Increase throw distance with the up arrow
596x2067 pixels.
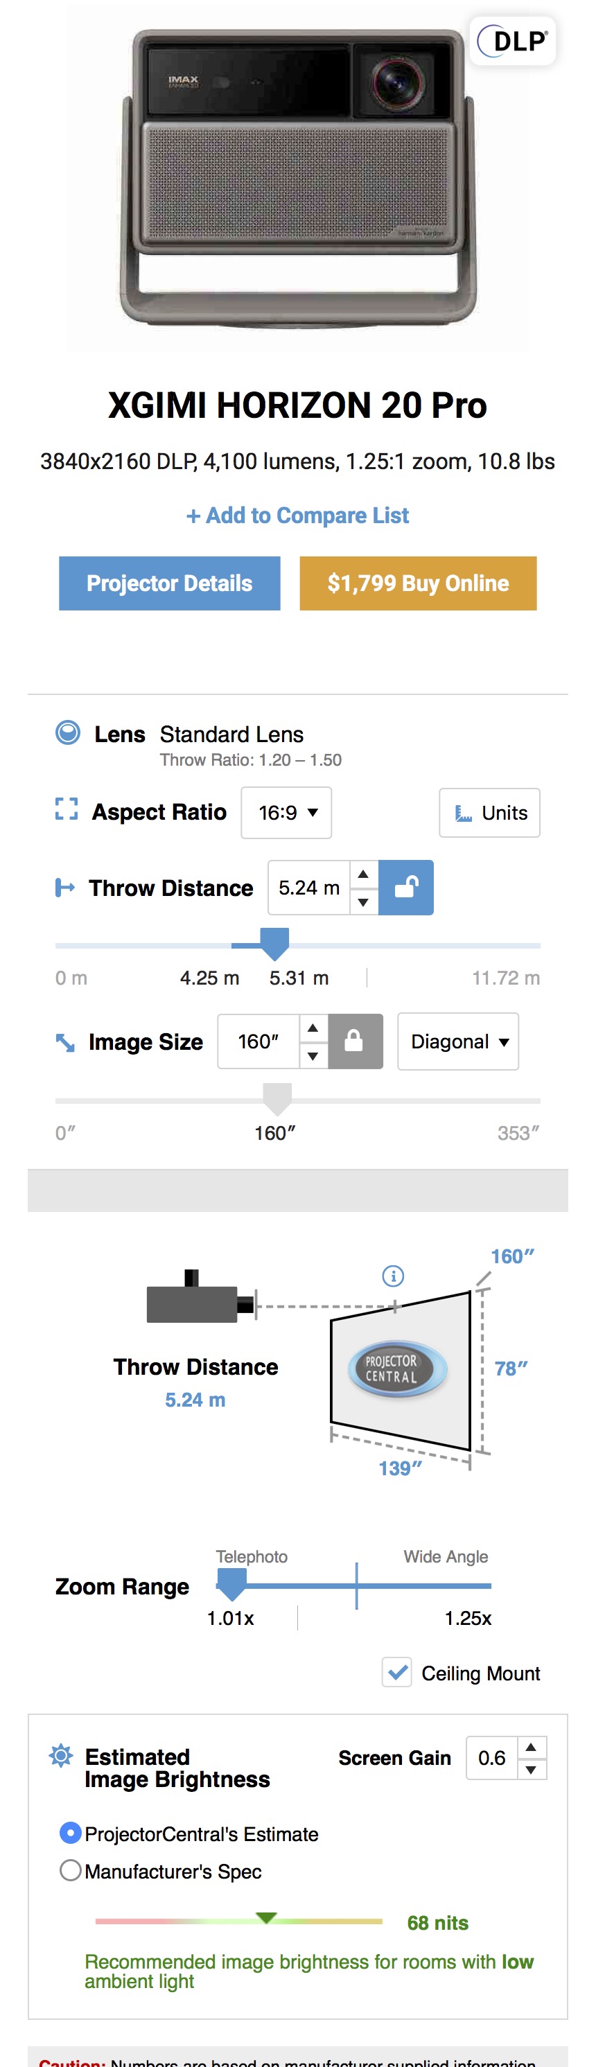[x=363, y=874]
